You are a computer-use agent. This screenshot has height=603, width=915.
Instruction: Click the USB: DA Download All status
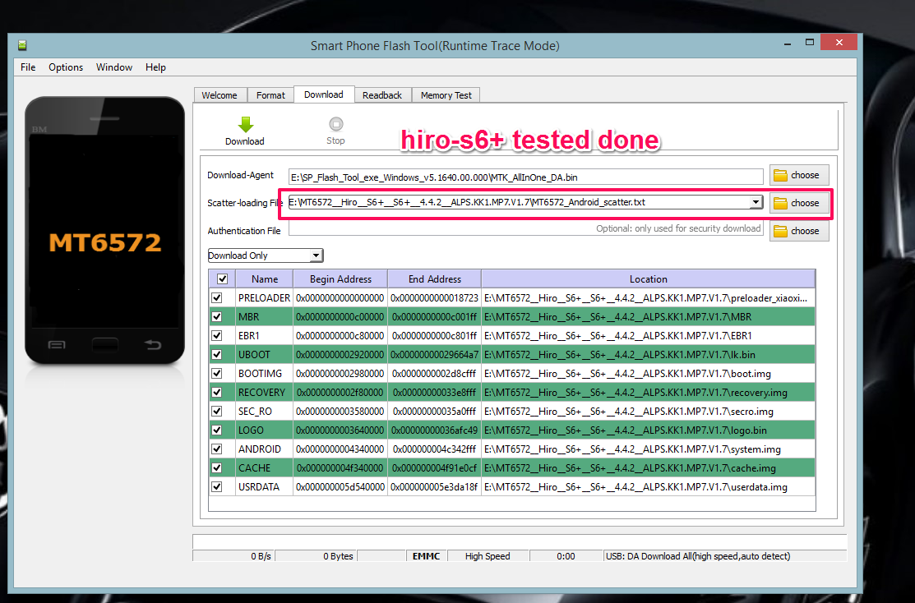725,556
